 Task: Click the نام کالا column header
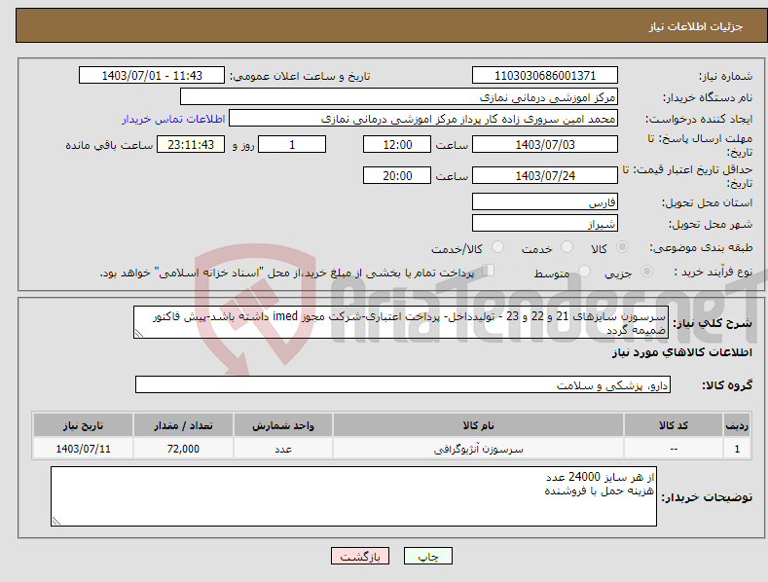point(478,425)
